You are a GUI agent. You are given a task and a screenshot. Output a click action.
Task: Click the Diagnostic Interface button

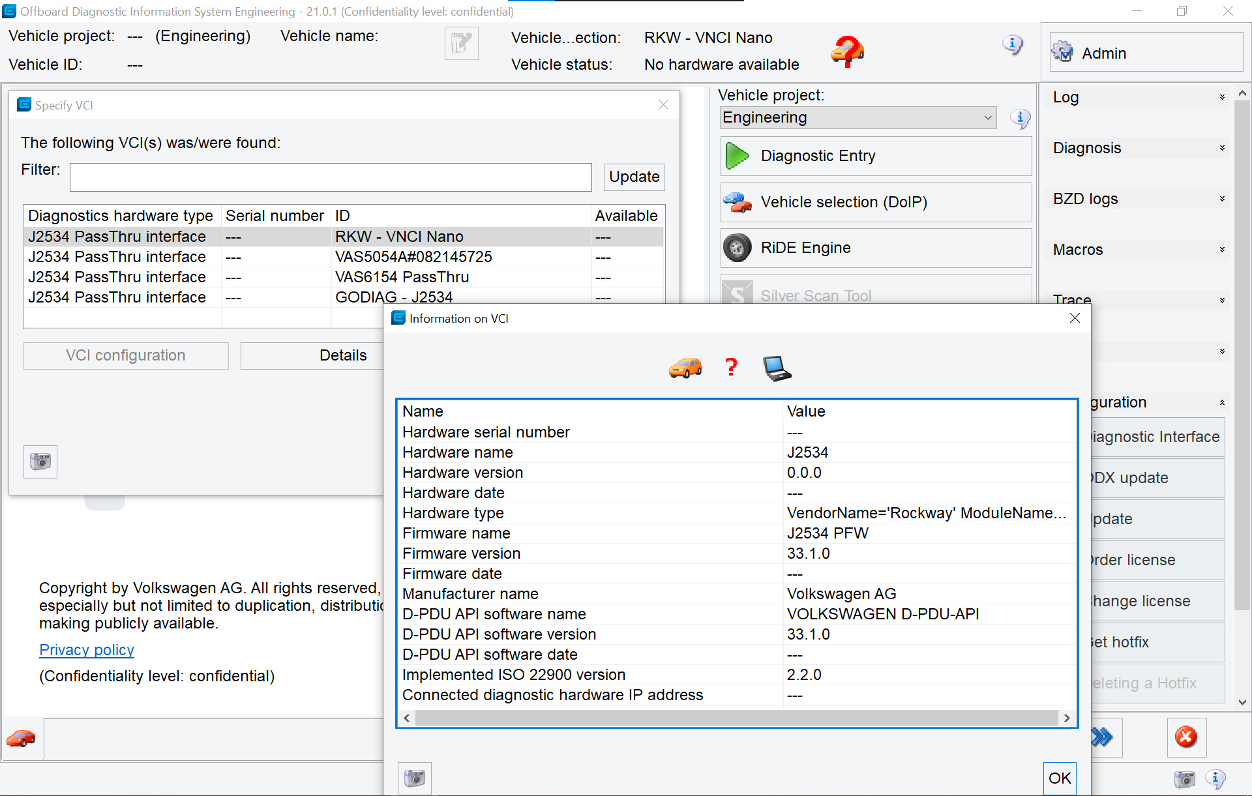click(x=1157, y=437)
